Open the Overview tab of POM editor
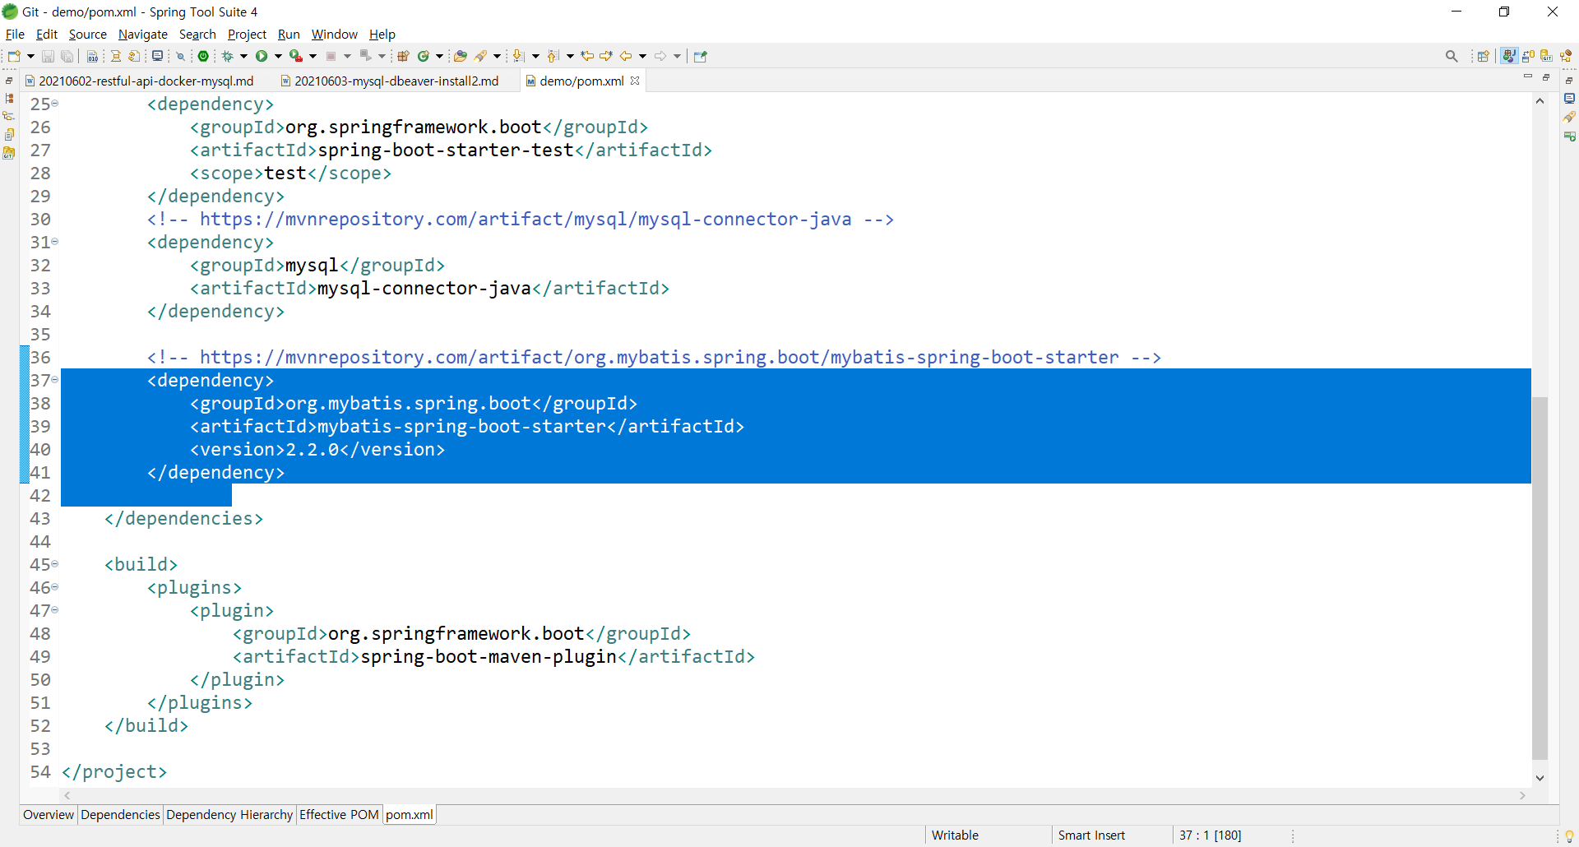Viewport: 1579px width, 847px height. pyautogui.click(x=49, y=814)
